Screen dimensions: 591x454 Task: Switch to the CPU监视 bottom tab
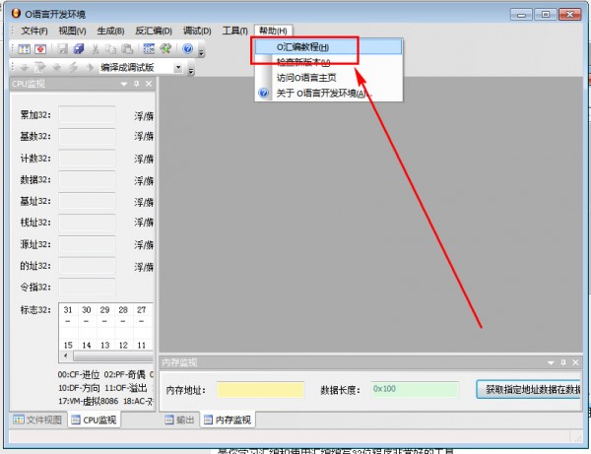coord(94,420)
